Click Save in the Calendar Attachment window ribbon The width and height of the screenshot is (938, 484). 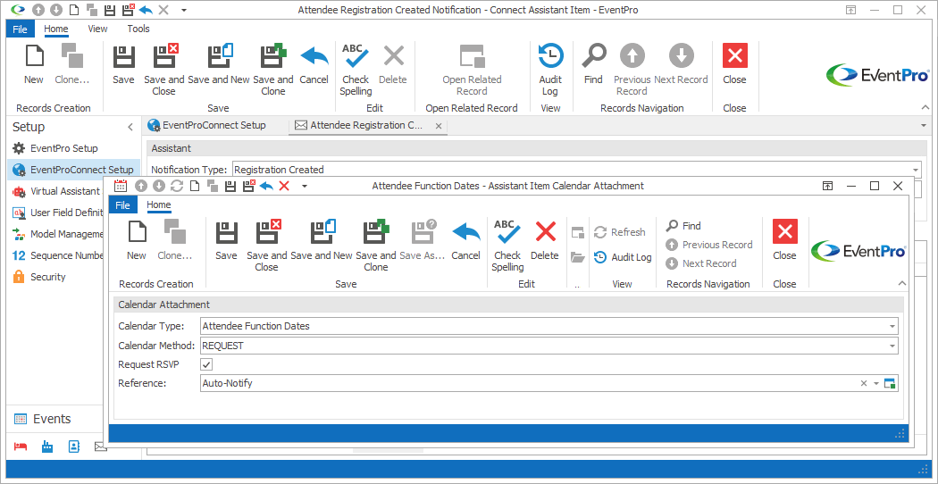tap(226, 240)
